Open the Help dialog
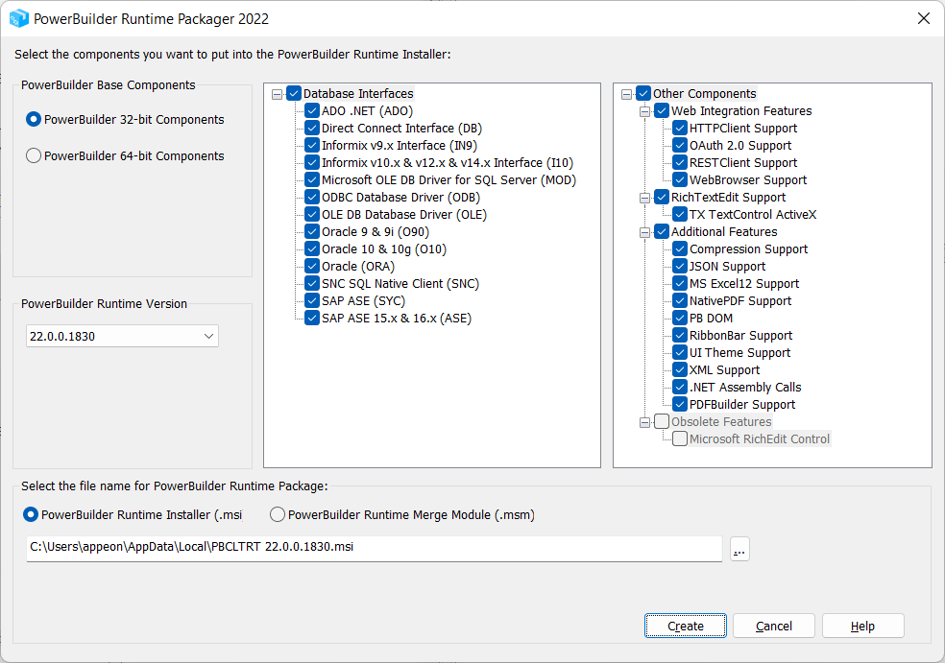Screen dimensions: 945x663 pyautogui.click(x=861, y=625)
